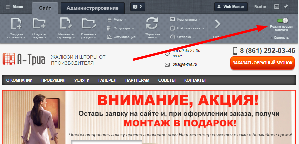Open the Галерея menu item
Screen dimensions: 299x144
[107, 80]
